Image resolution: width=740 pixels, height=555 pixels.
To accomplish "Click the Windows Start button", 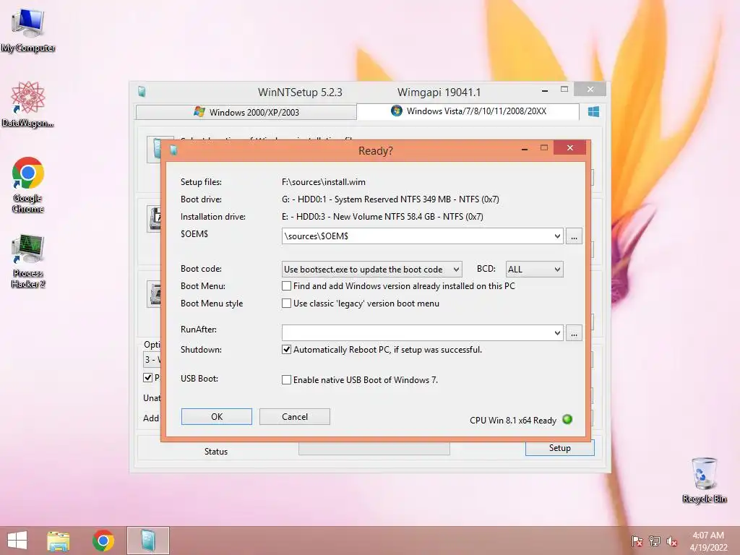I will [x=17, y=541].
